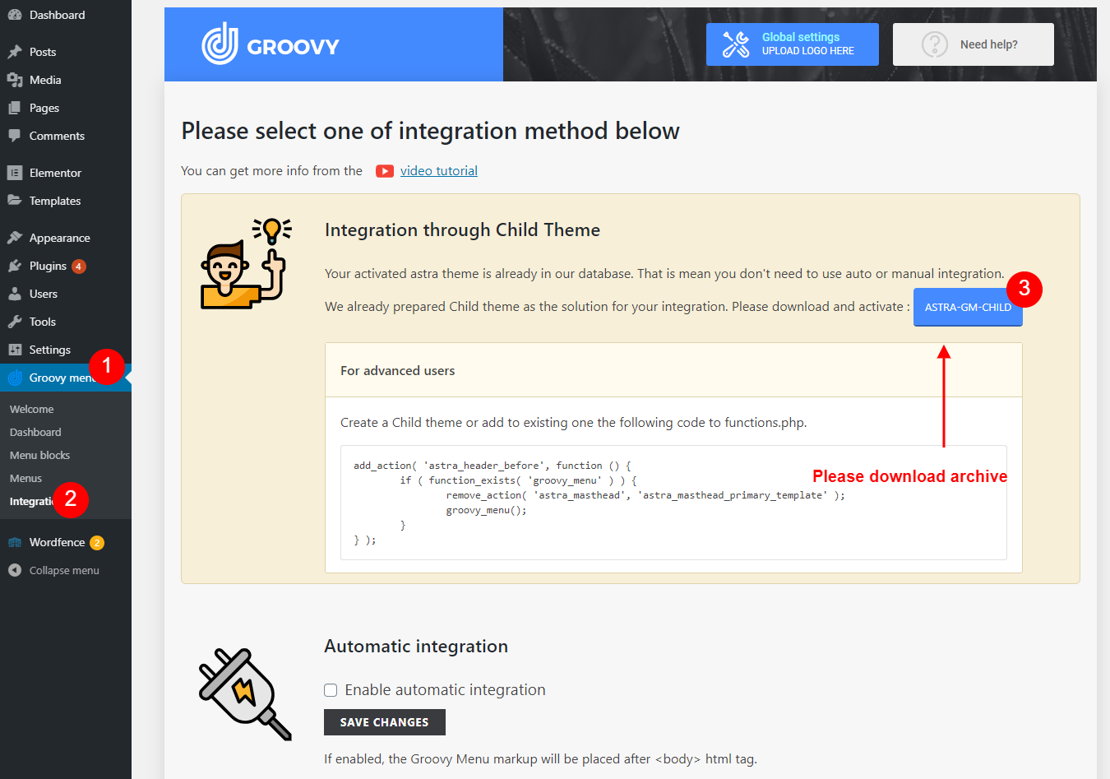Screen dimensions: 1110x779
Task: Open Dashboard submenu under Groovy menu
Action: coord(35,432)
